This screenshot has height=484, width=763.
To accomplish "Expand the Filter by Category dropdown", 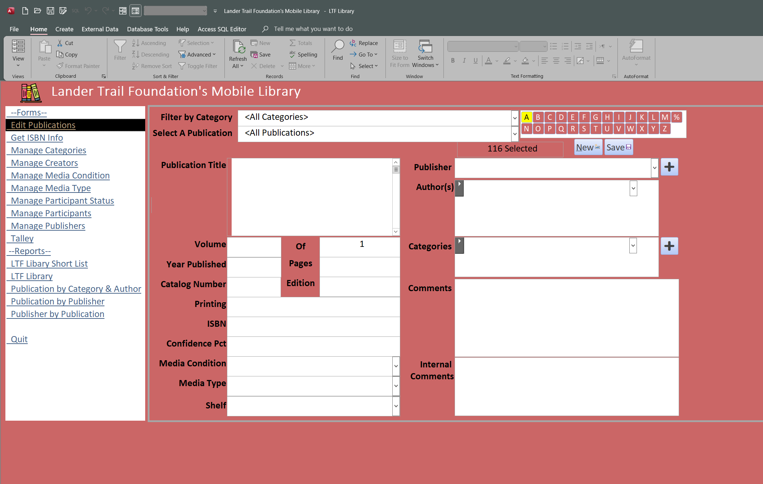I will (514, 118).
